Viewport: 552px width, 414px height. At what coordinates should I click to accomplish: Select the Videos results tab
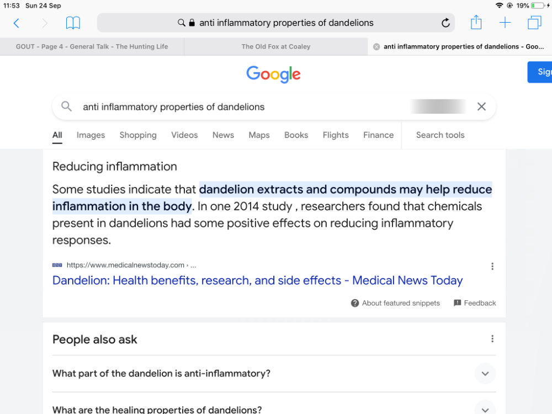pos(184,135)
